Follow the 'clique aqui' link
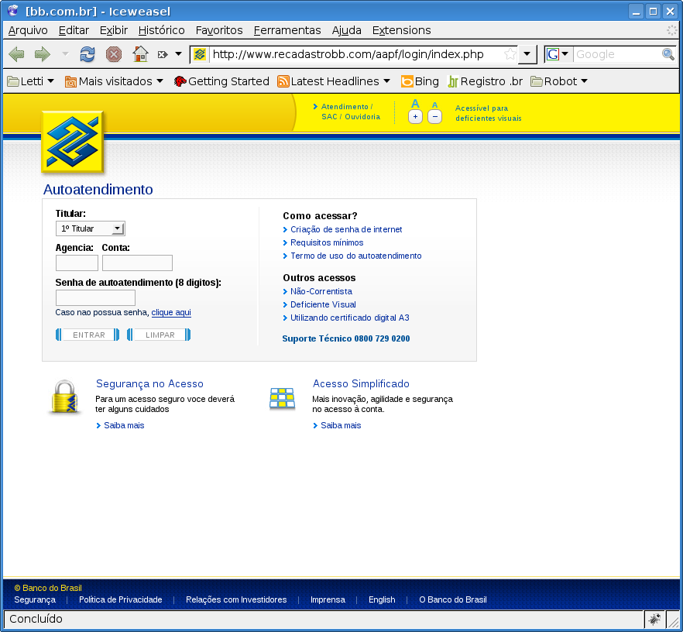The width and height of the screenshot is (683, 632). [171, 313]
